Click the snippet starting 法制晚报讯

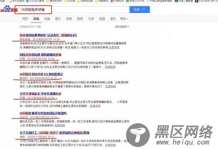pos(73,45)
